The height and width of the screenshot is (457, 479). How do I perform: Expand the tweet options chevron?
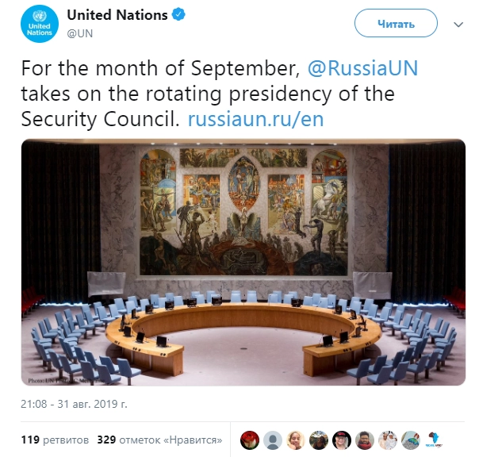(x=458, y=24)
